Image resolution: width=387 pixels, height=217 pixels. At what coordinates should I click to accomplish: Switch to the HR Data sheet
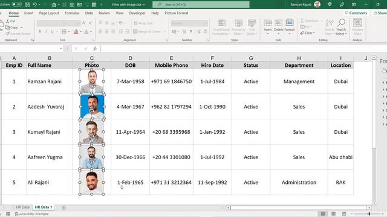tap(23, 207)
